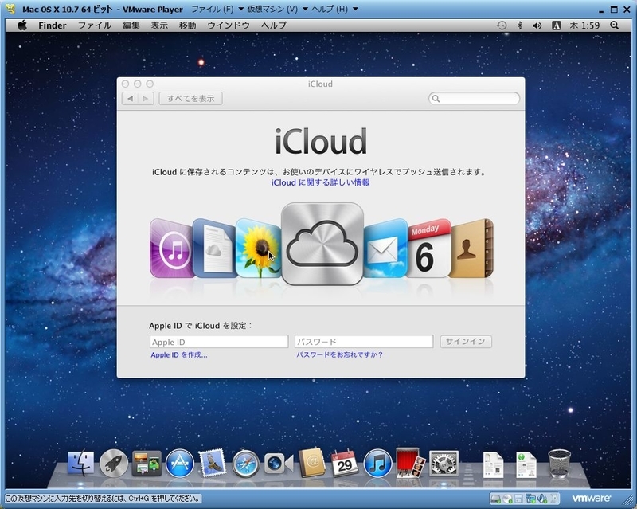Click the preferences search field
The image size is (637, 509).
tap(474, 99)
